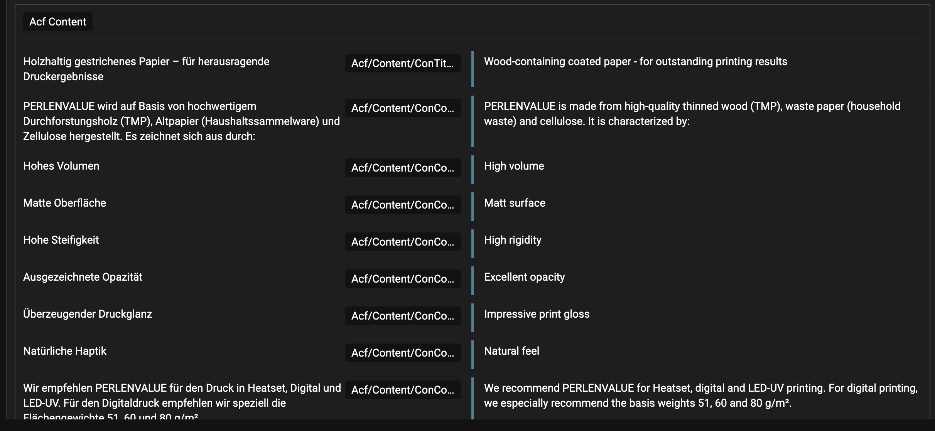The image size is (935, 431).
Task: Select source text 'Überzeugender Druckglanz'
Action: tap(88, 314)
